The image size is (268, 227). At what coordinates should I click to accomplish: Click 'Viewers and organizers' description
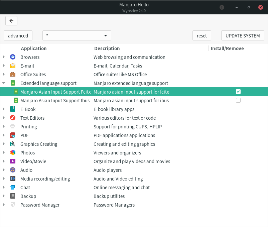(117, 153)
